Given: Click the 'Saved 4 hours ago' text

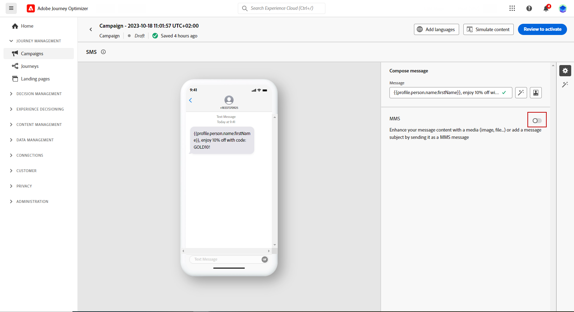Looking at the screenshot, I should 179,36.
